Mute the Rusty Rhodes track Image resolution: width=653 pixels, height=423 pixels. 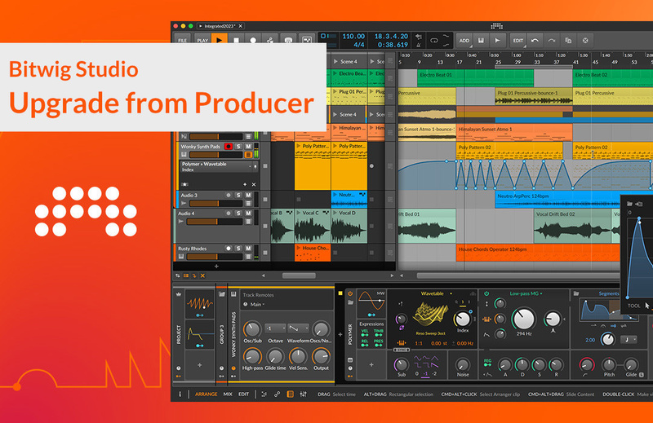[248, 249]
